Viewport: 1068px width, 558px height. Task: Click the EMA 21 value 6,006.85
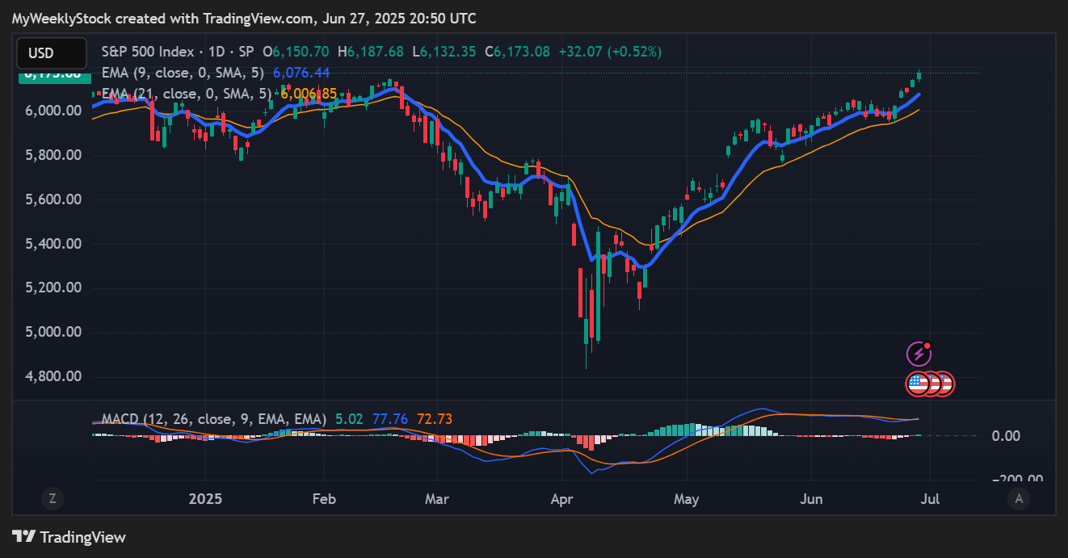[309, 94]
